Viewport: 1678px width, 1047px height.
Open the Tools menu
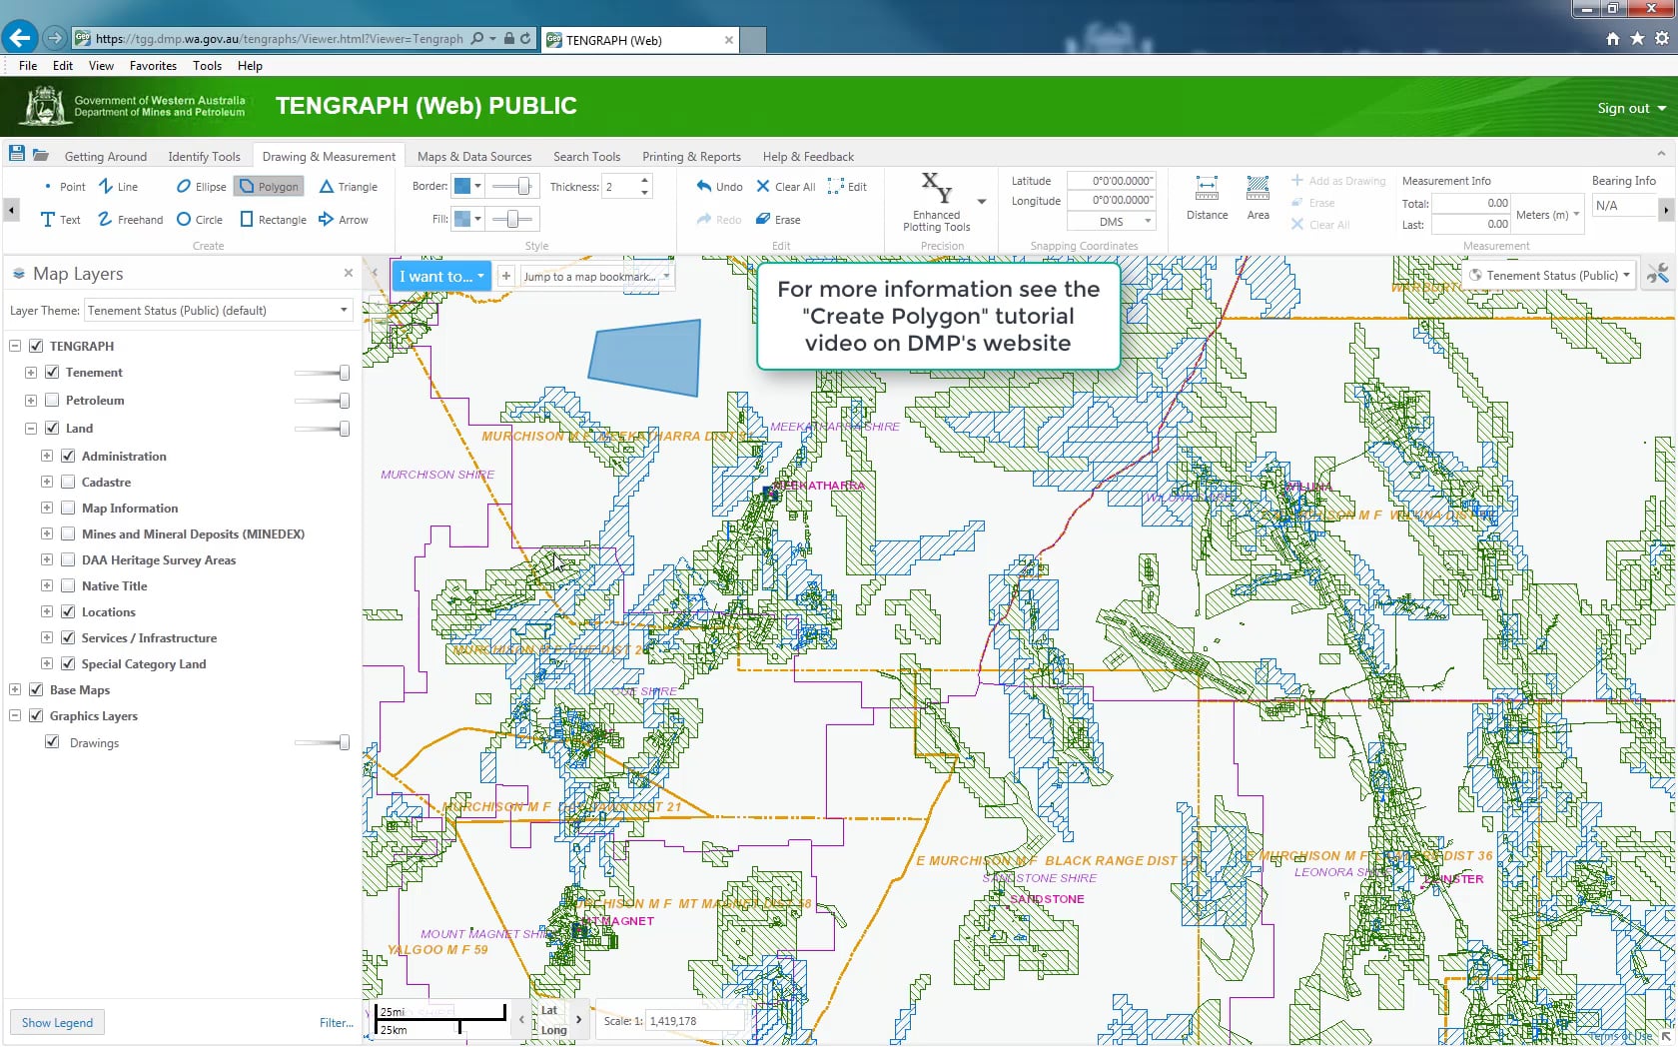click(207, 66)
